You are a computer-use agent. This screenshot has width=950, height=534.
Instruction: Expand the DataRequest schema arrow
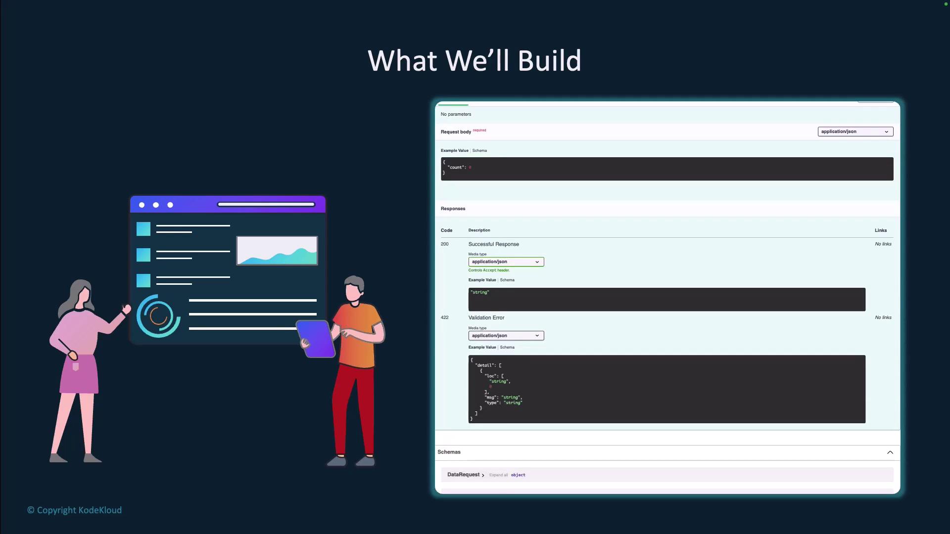coord(483,475)
